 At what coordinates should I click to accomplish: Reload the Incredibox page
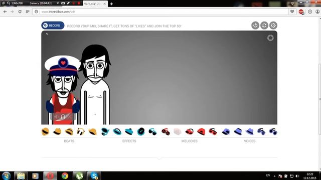(20, 12)
